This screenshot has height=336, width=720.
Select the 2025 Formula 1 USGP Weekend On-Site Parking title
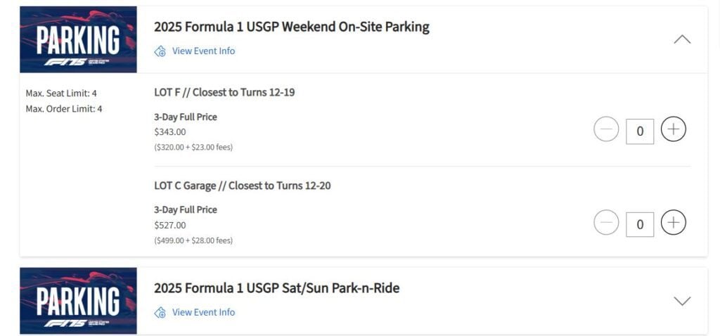291,27
